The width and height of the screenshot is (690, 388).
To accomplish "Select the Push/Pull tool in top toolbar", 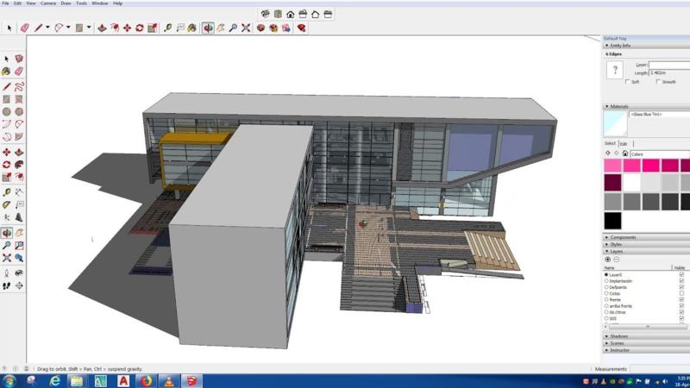I will [102, 28].
